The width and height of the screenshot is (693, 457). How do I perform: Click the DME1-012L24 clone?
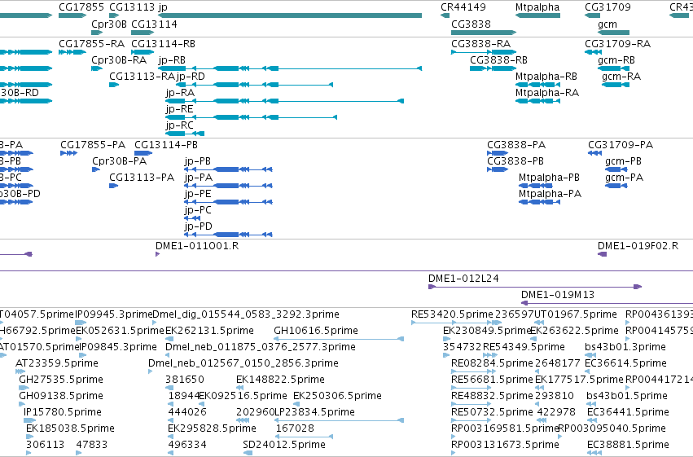tap(535, 287)
